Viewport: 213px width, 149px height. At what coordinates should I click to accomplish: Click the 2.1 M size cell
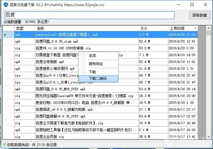(x=153, y=130)
